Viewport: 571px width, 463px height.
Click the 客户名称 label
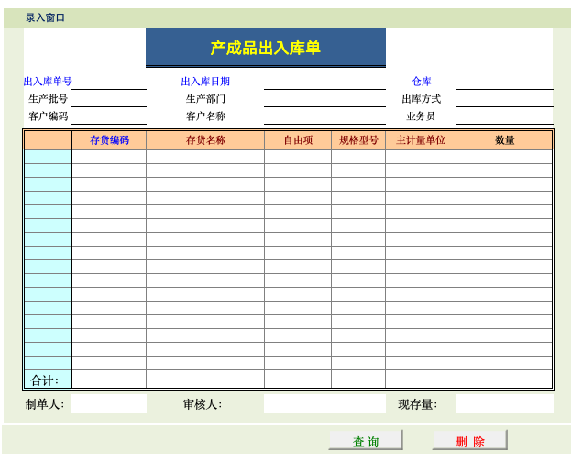point(205,116)
